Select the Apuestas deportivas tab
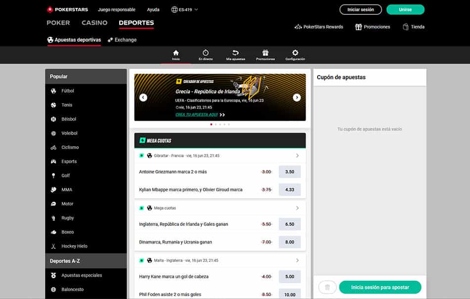Screen dimensions: 470x299 point(74,40)
